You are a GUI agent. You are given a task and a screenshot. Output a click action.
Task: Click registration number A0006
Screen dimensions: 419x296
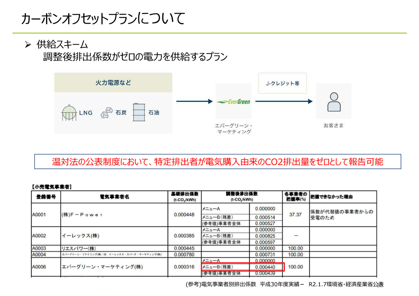coord(39,267)
